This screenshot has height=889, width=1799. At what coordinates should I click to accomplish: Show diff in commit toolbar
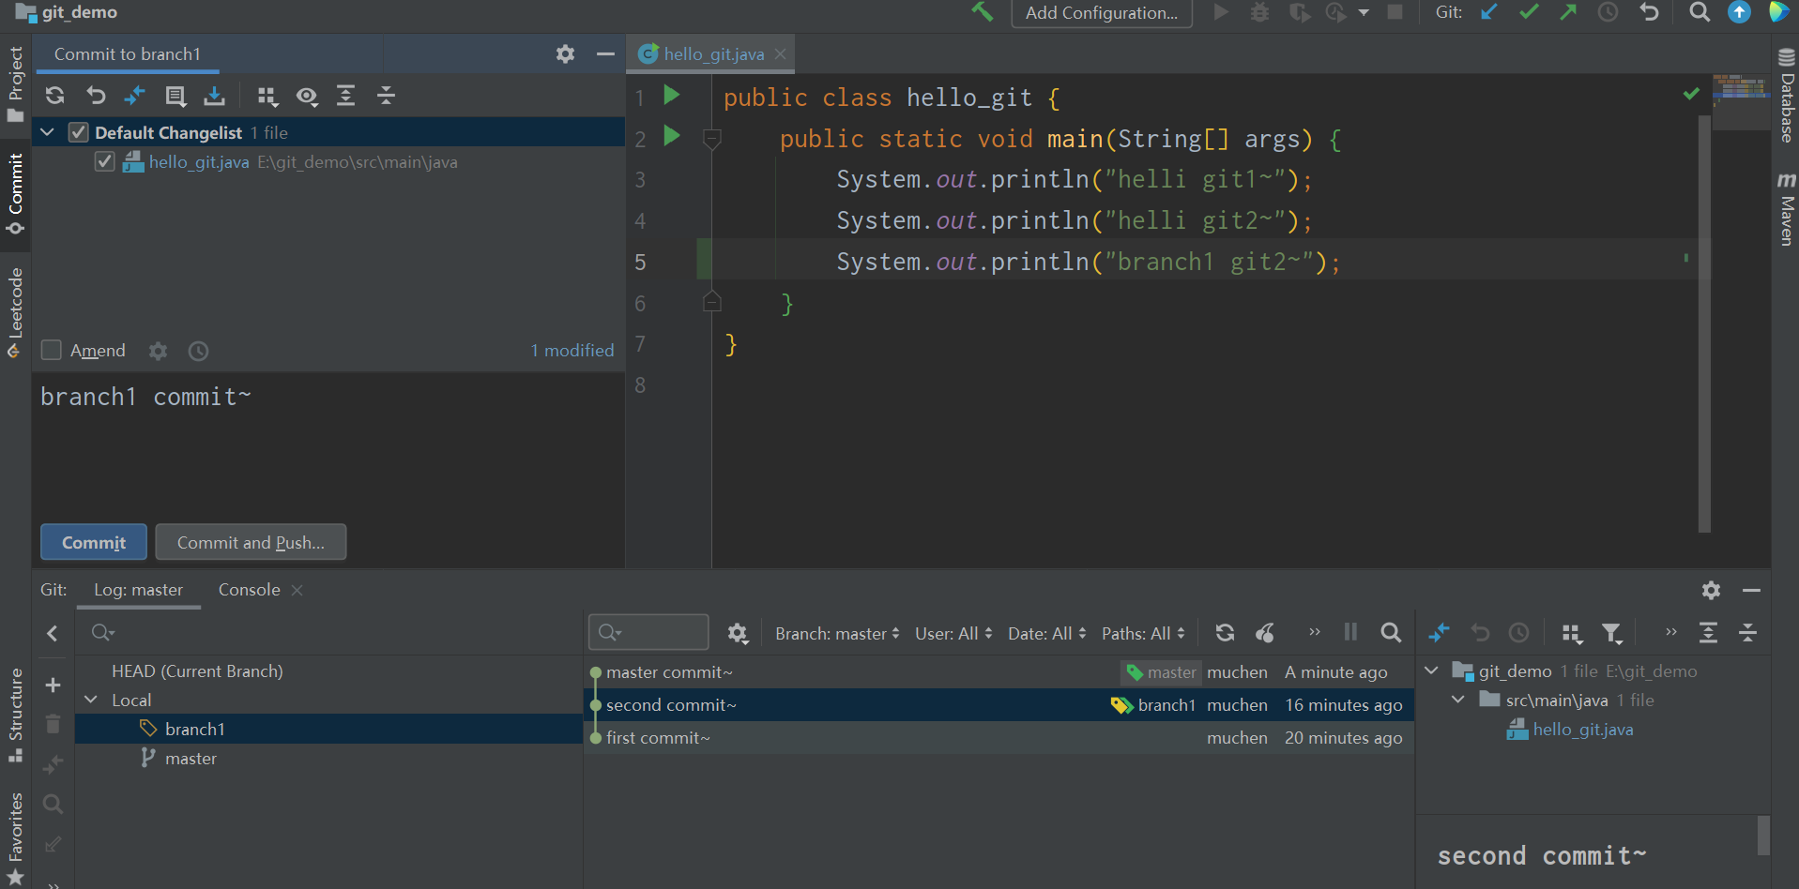tap(135, 96)
